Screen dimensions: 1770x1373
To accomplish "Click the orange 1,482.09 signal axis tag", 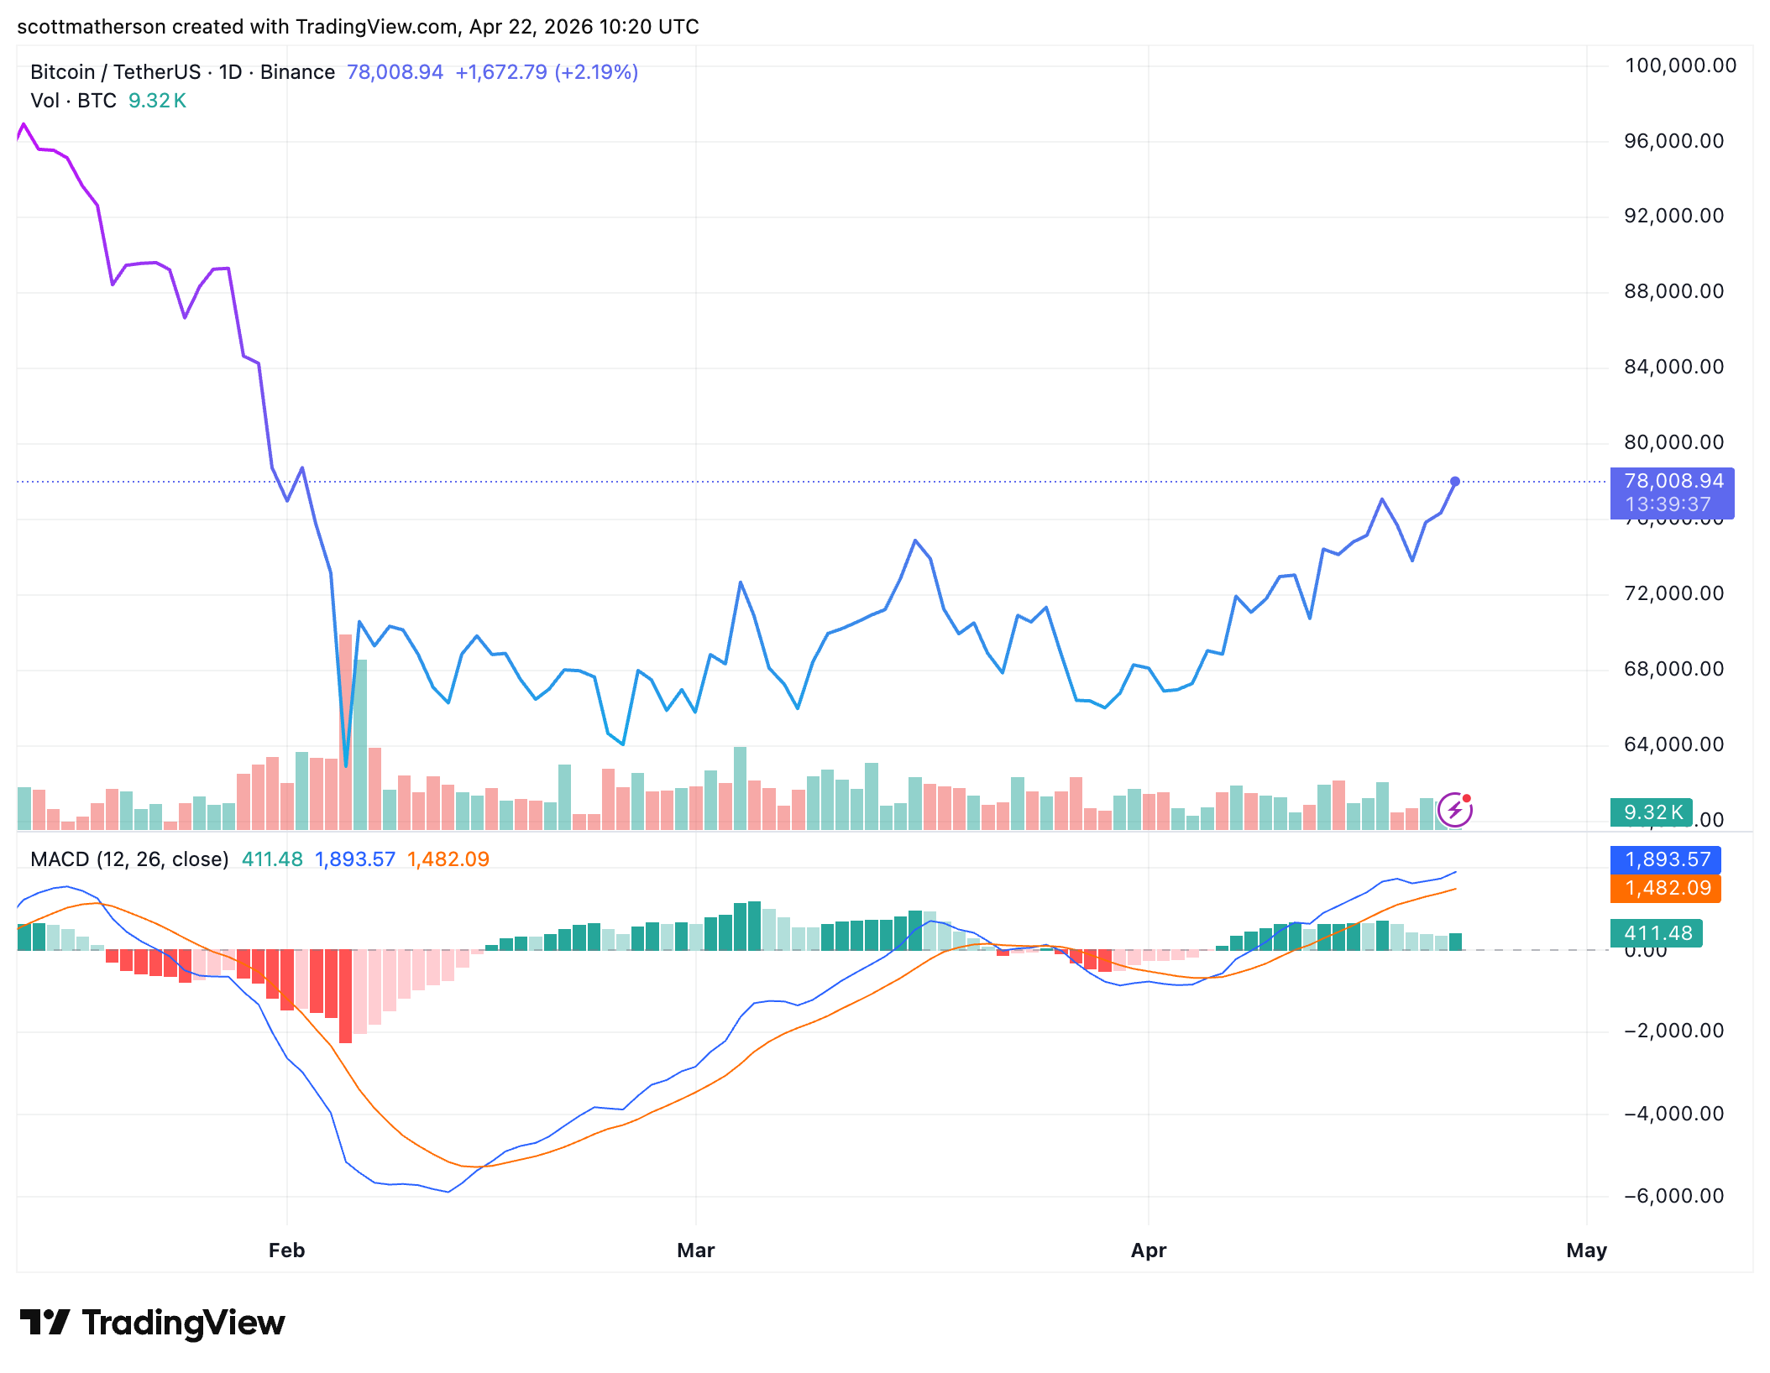I will click(x=1666, y=888).
